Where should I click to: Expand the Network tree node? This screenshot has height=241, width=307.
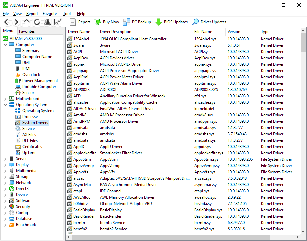(5, 183)
